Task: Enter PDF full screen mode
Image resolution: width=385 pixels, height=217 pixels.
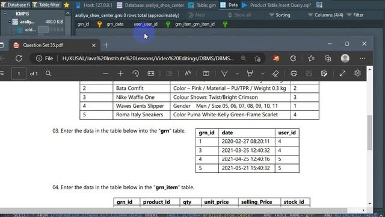Action: 342,74
